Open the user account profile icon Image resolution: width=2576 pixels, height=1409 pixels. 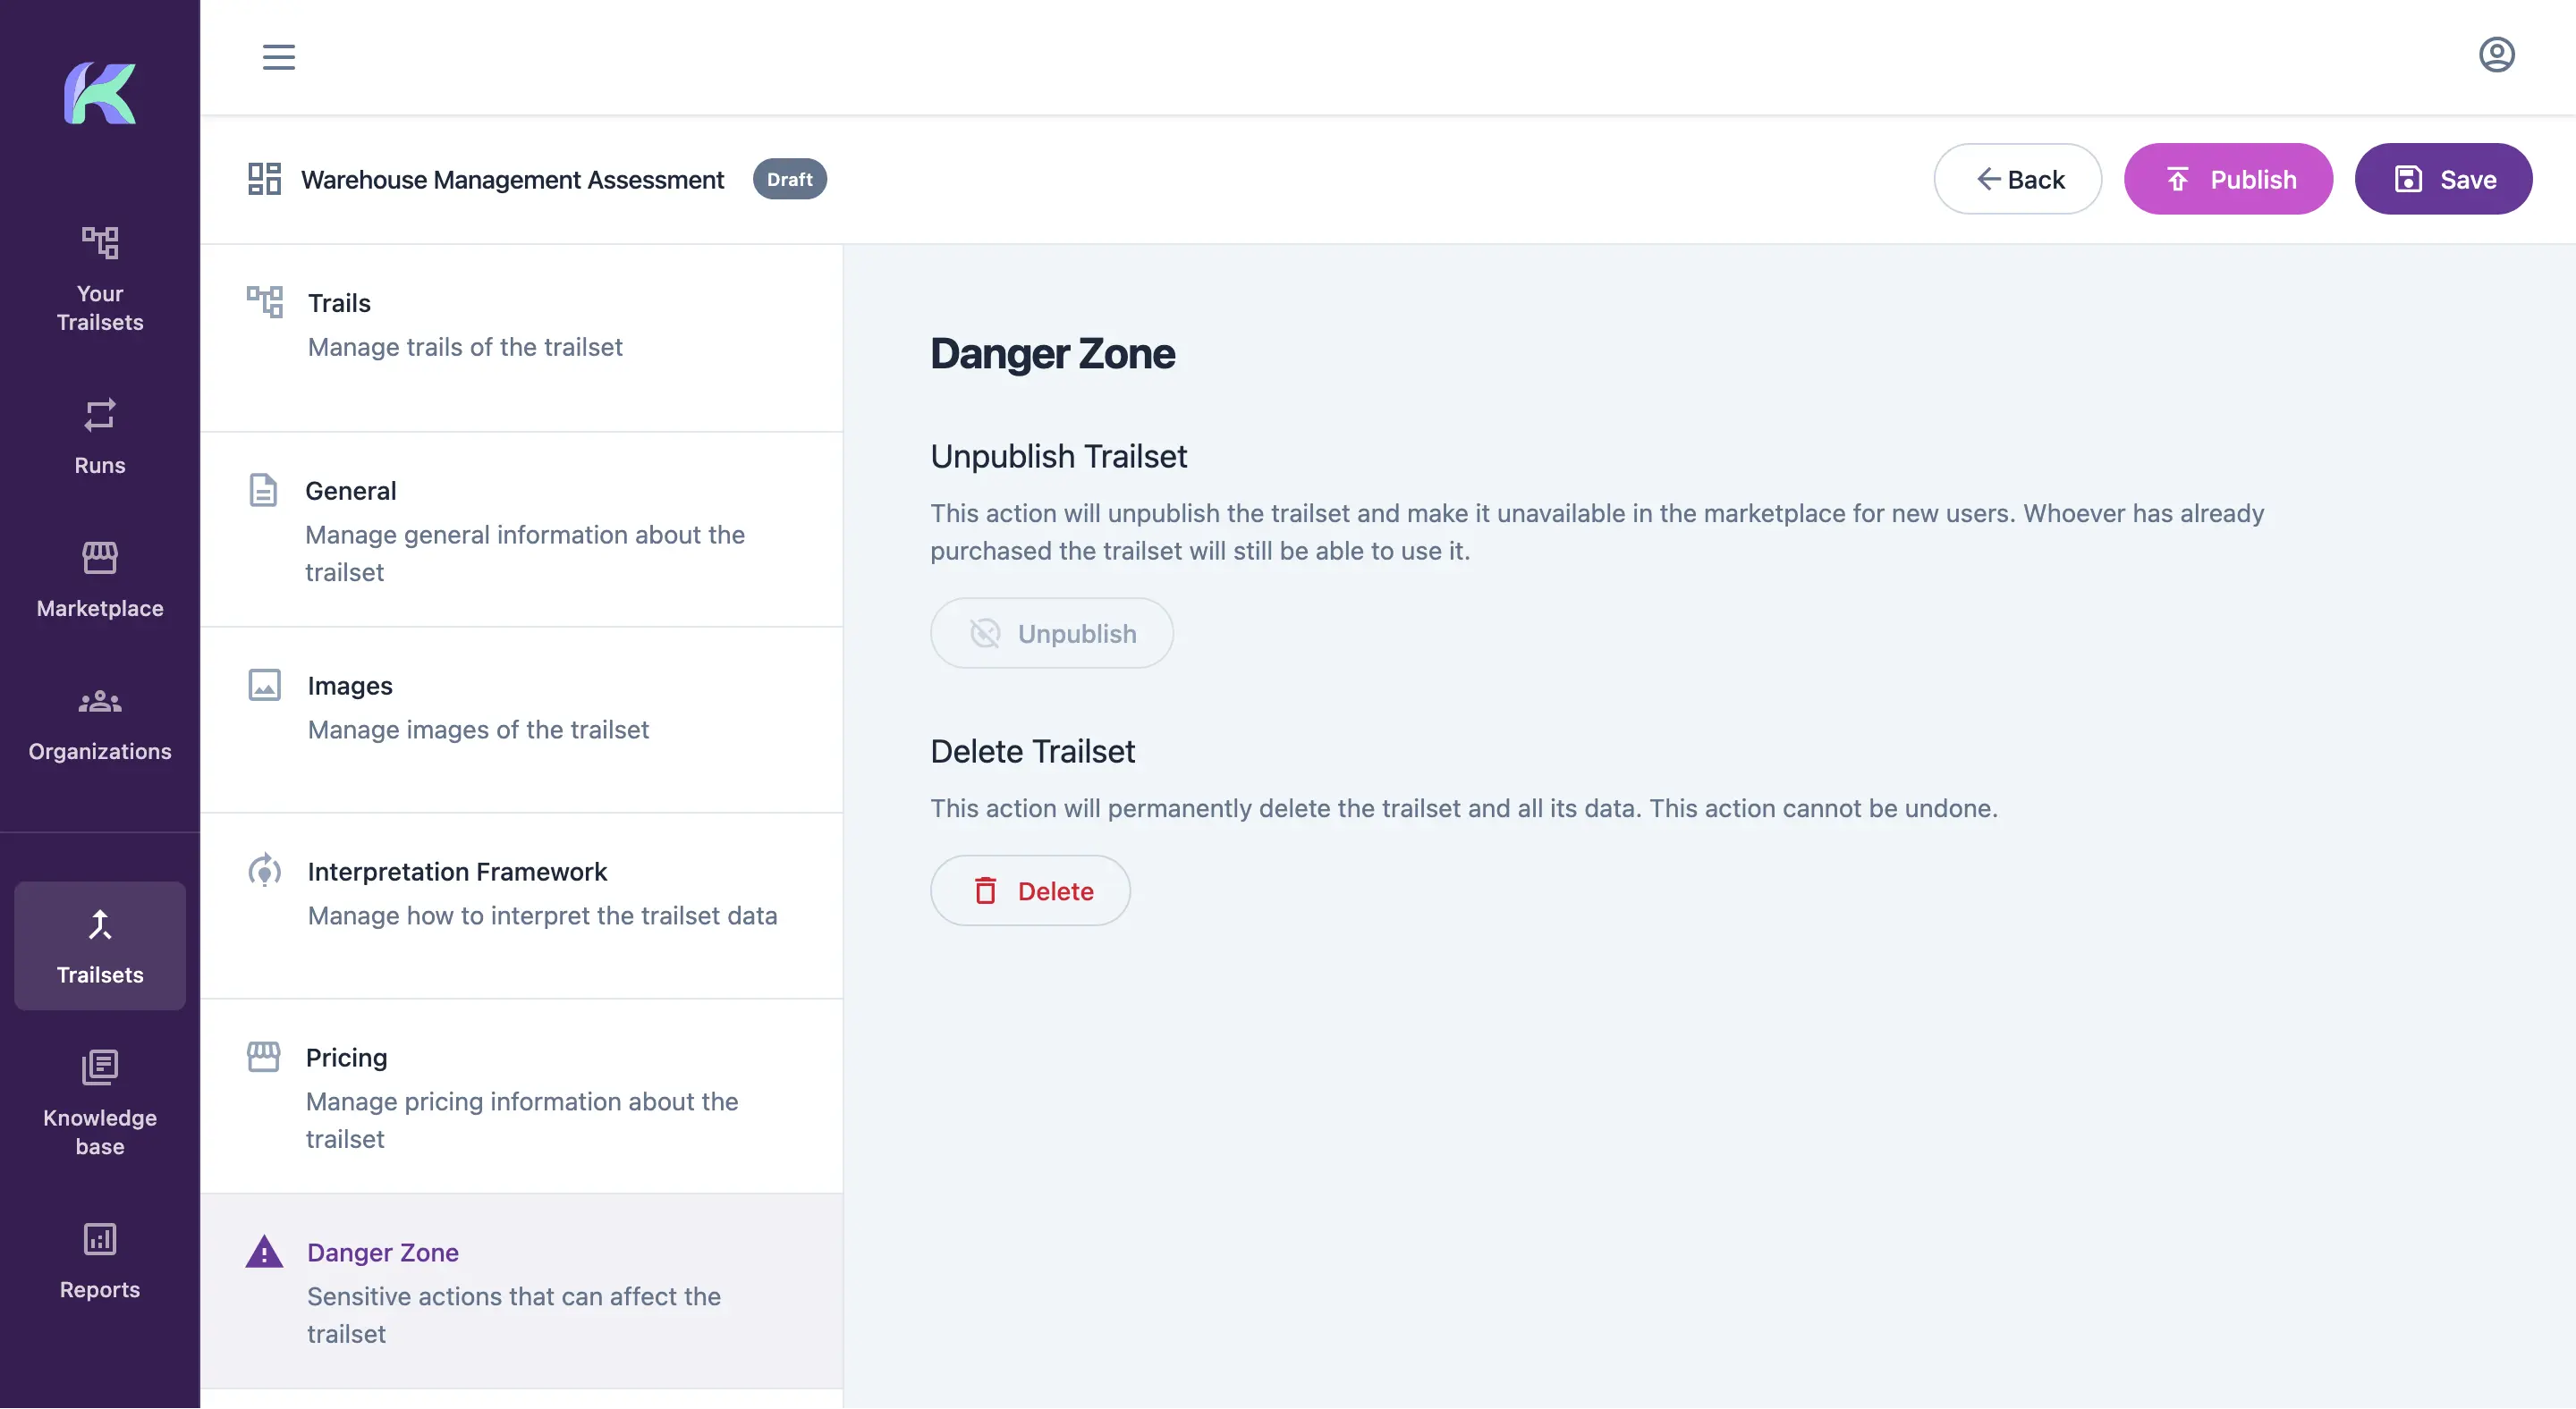(x=2496, y=55)
